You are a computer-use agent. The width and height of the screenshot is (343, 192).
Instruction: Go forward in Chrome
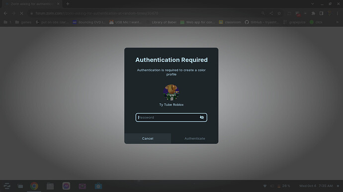pos(13,13)
